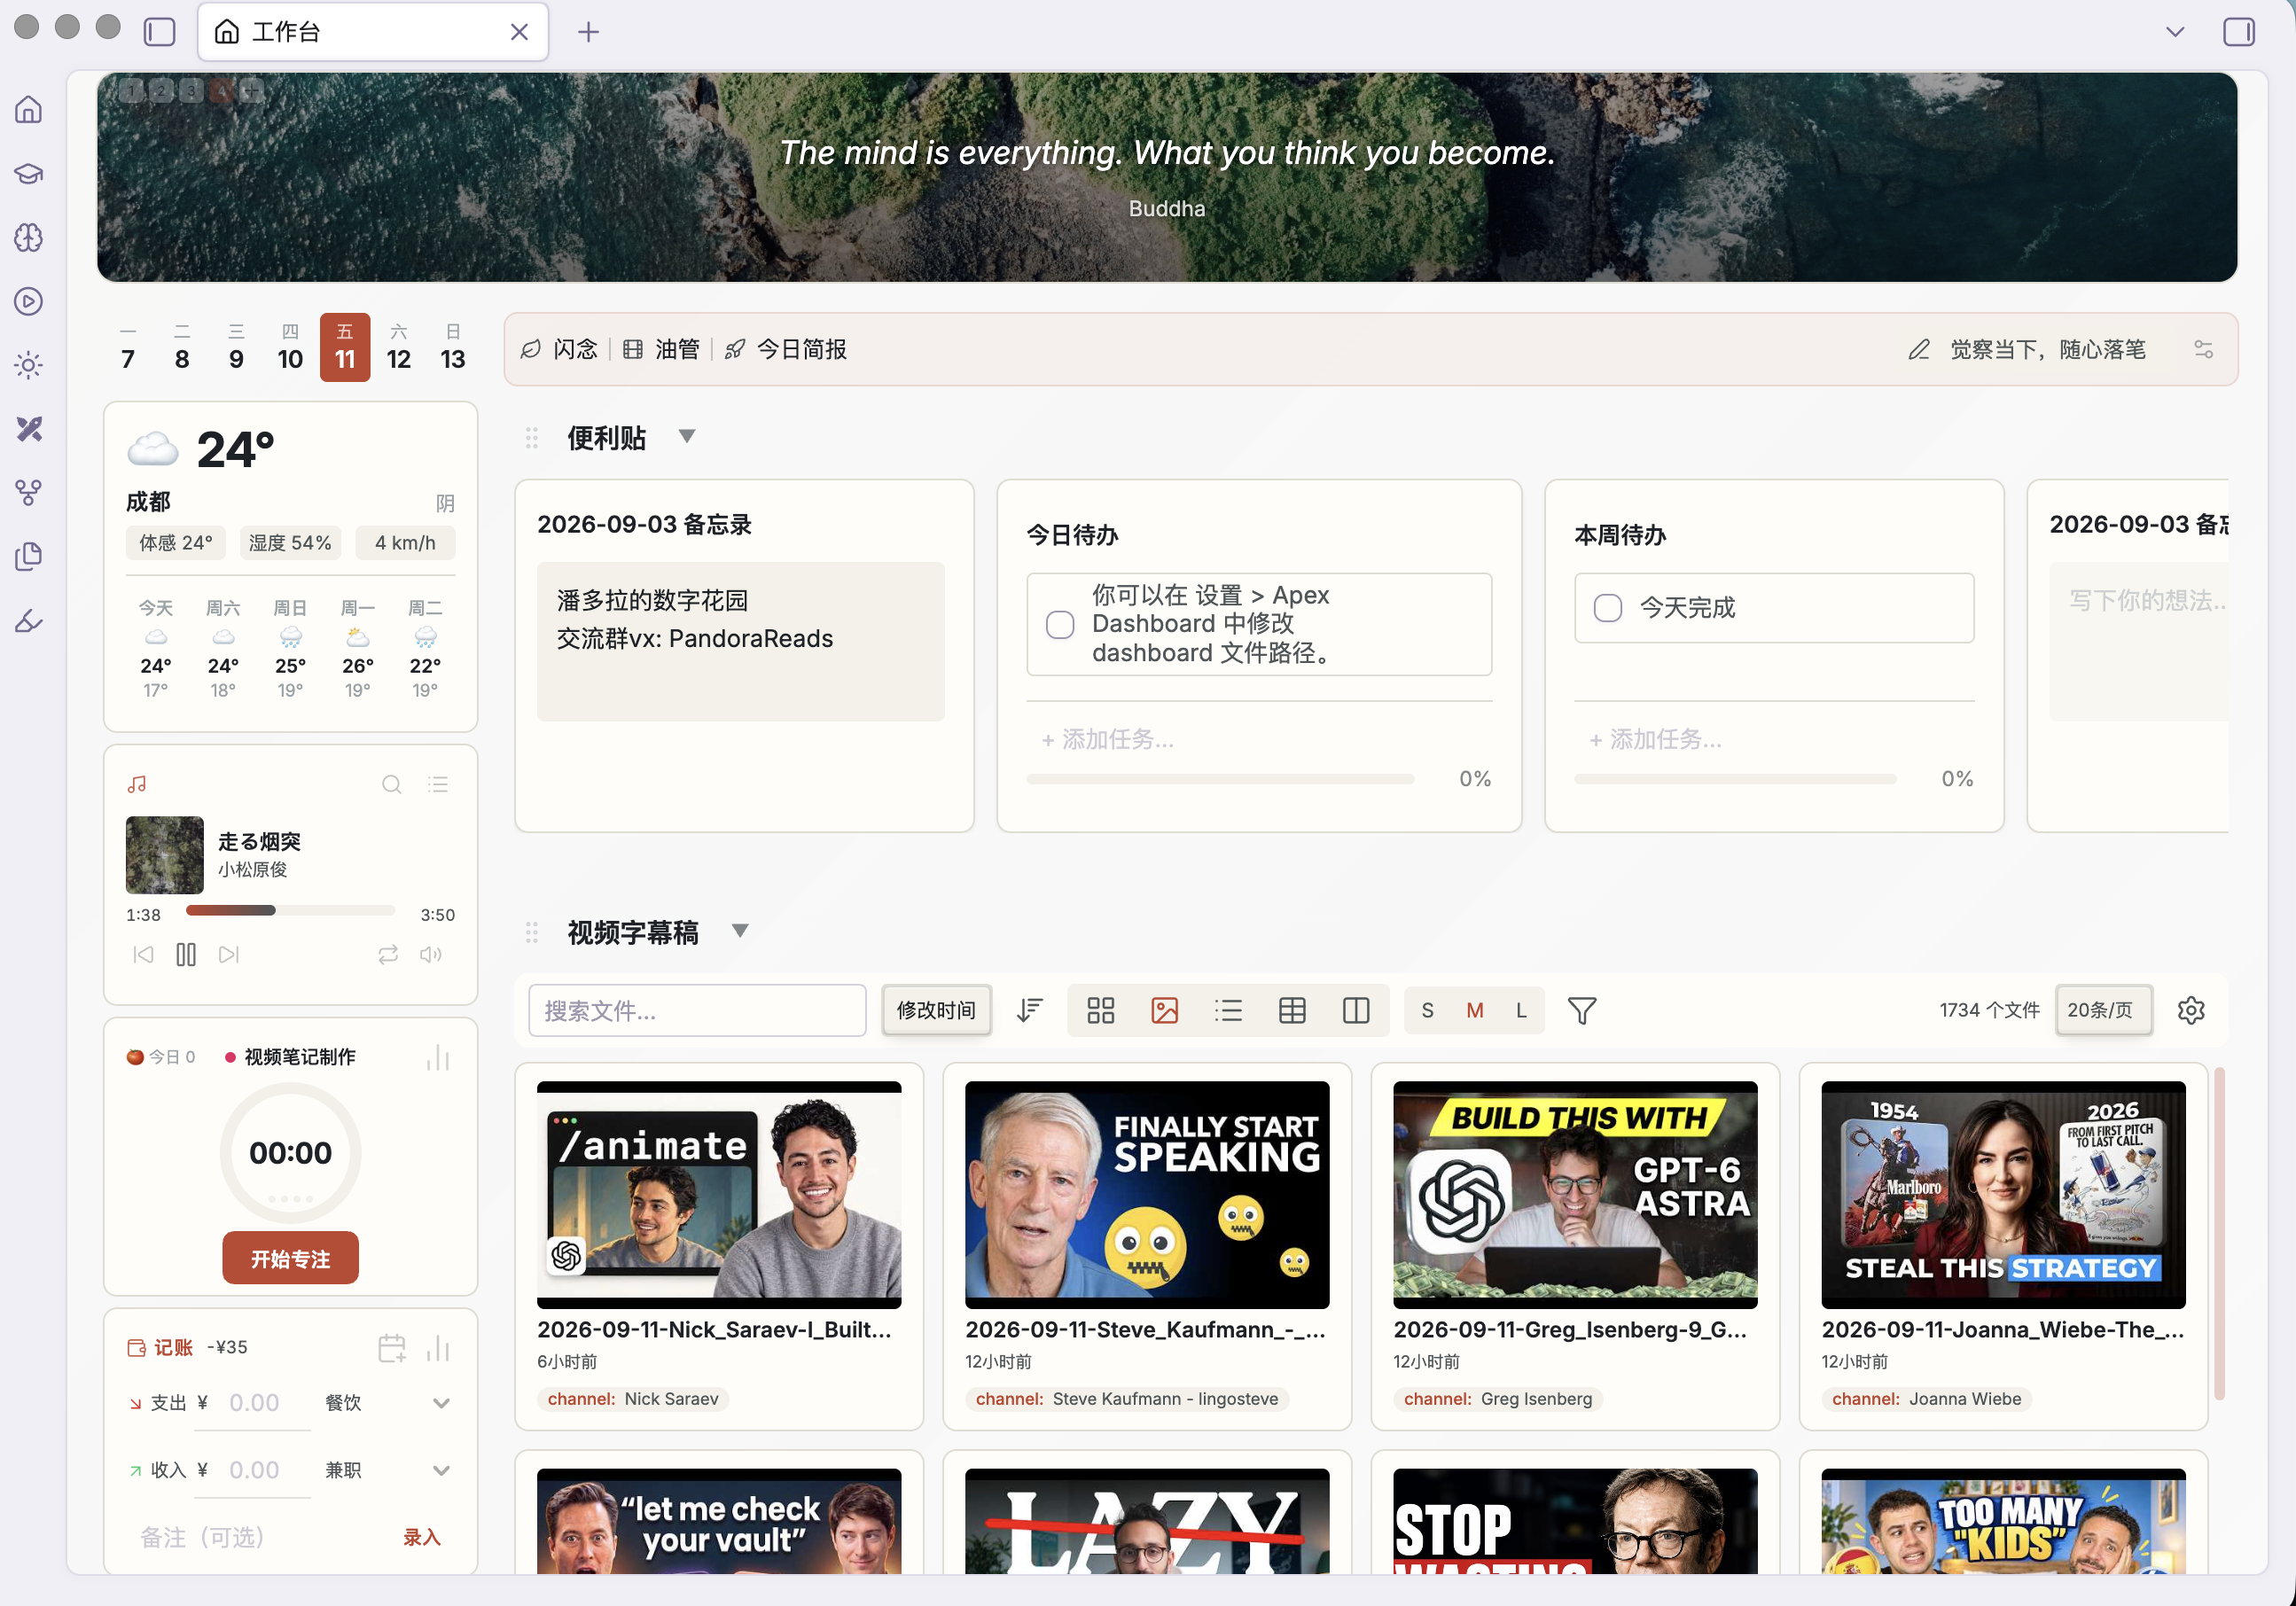
Task: Open the brain icon in sidebar
Action: point(29,237)
